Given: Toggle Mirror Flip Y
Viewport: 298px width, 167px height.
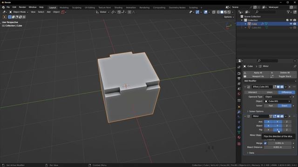Looking at the screenshot, I should click(x=278, y=130).
